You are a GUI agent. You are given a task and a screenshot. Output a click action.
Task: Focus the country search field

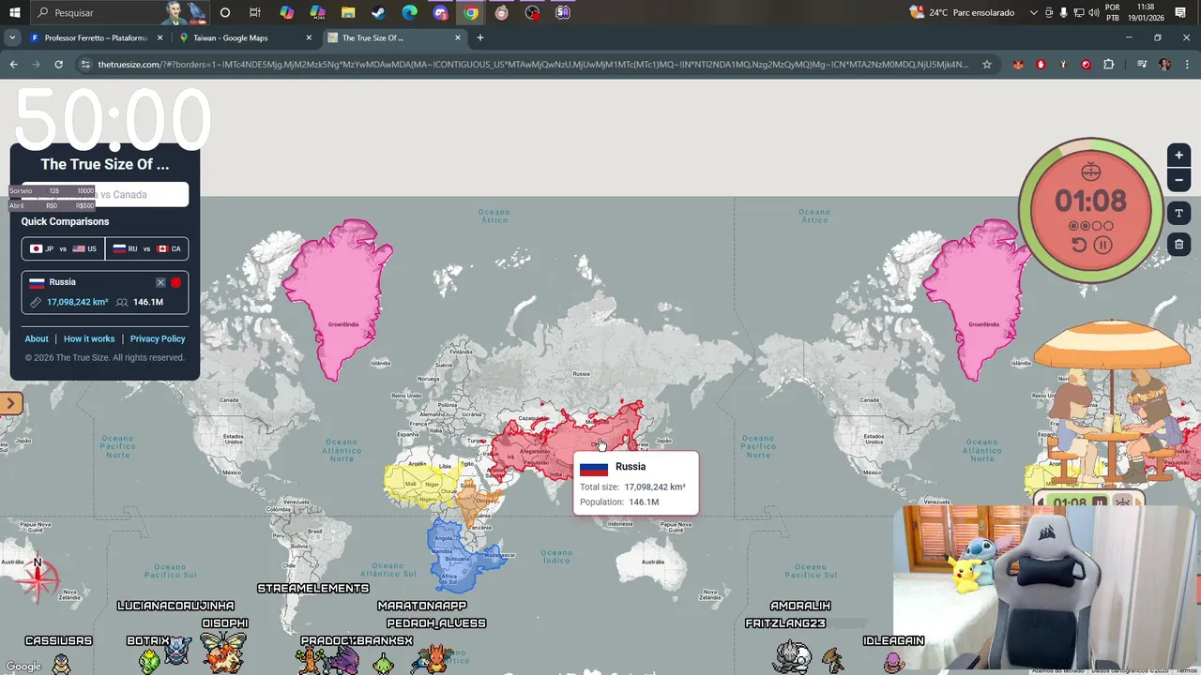coord(104,194)
